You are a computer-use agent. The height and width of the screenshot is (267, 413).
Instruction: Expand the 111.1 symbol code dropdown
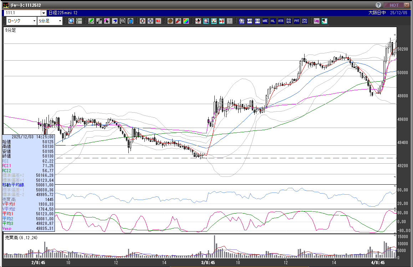[44, 13]
